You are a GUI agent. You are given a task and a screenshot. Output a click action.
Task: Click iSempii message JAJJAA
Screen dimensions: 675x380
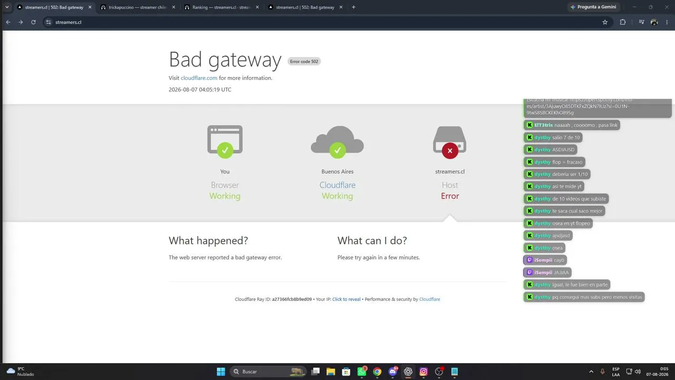[x=547, y=272]
